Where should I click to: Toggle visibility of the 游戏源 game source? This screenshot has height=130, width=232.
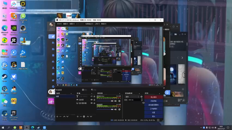tap(91, 100)
